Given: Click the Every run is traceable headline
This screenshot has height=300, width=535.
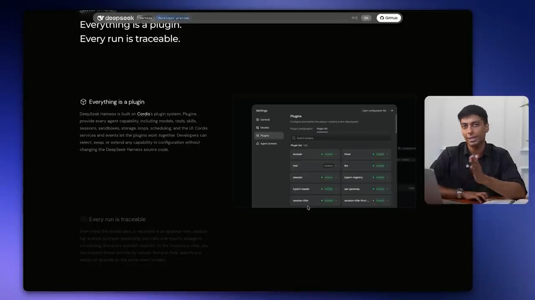Looking at the screenshot, I should click(130, 39).
